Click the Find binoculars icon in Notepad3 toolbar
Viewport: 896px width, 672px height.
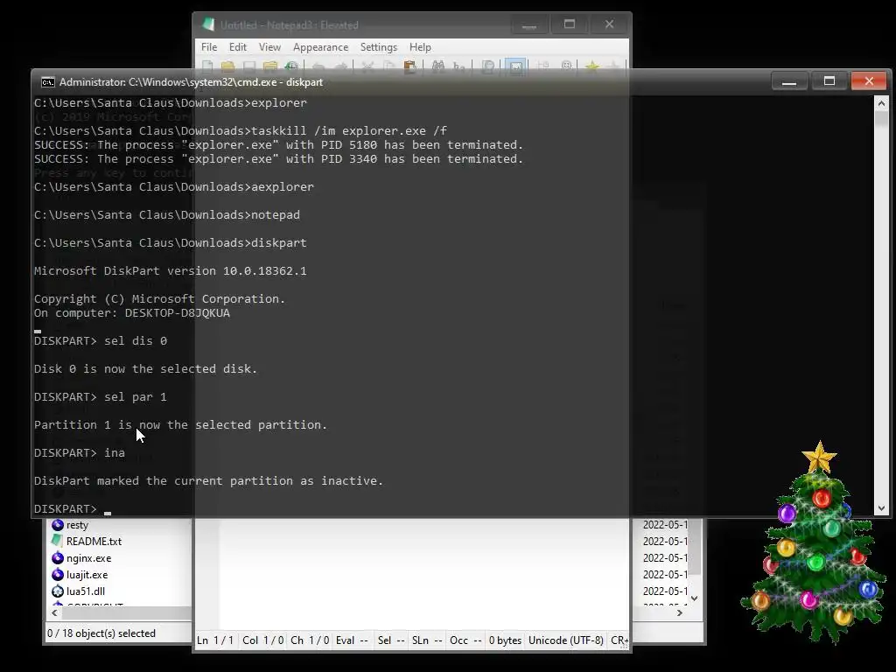438,66
